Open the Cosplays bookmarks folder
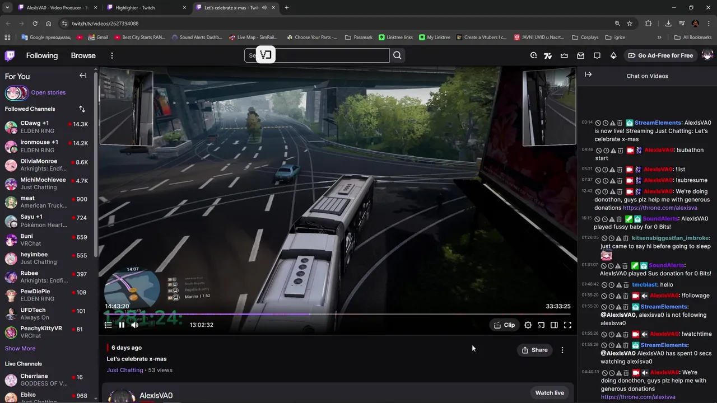This screenshot has height=403, width=717. tap(585, 38)
